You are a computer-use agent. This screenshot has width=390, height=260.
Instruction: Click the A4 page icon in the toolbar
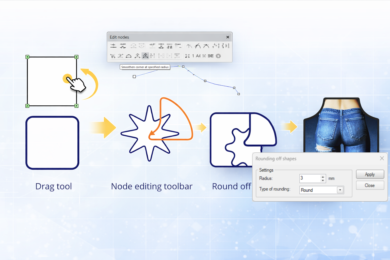click(198, 56)
